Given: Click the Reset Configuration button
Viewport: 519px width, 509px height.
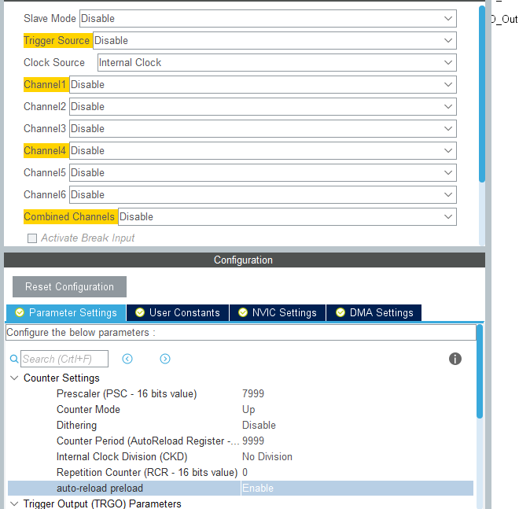Looking at the screenshot, I should pos(69,287).
